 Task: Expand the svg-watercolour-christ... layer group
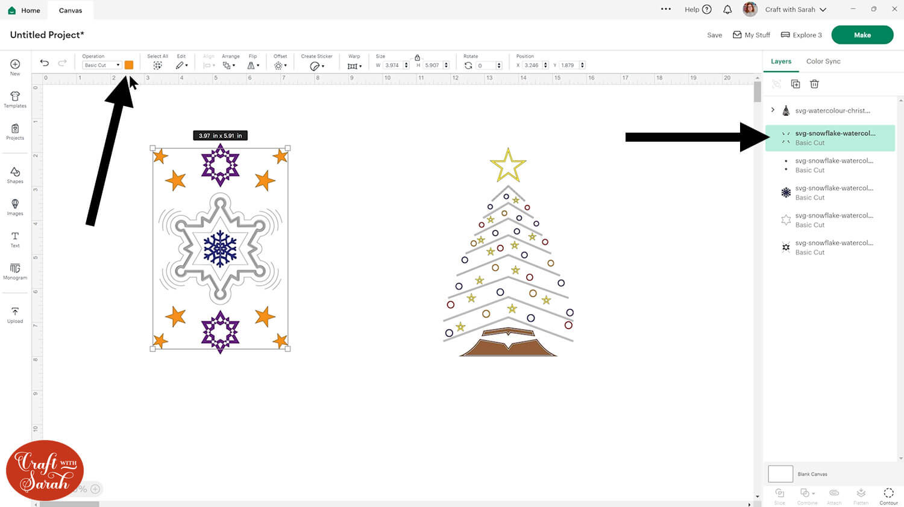[773, 110]
